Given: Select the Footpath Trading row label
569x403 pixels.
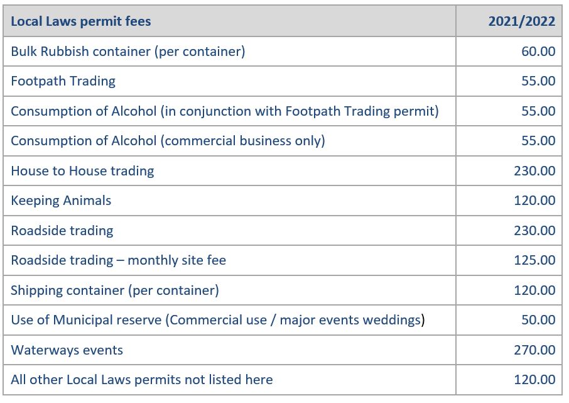Looking at the screenshot, I should [x=63, y=81].
